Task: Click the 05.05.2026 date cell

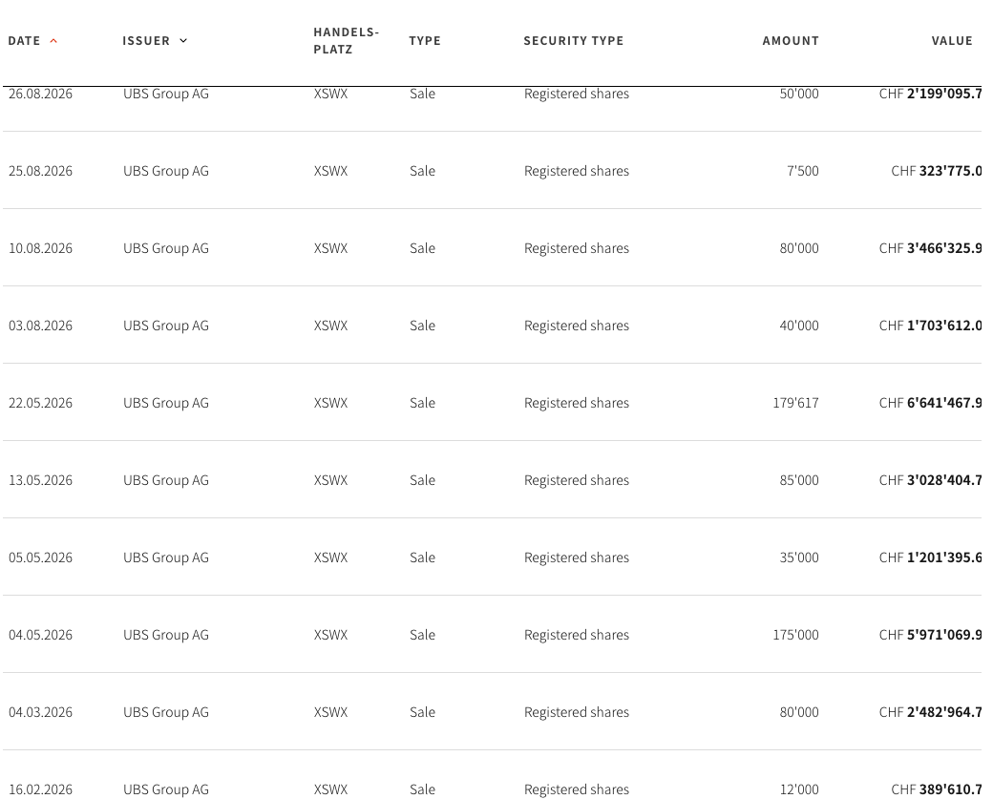Action: (x=40, y=557)
